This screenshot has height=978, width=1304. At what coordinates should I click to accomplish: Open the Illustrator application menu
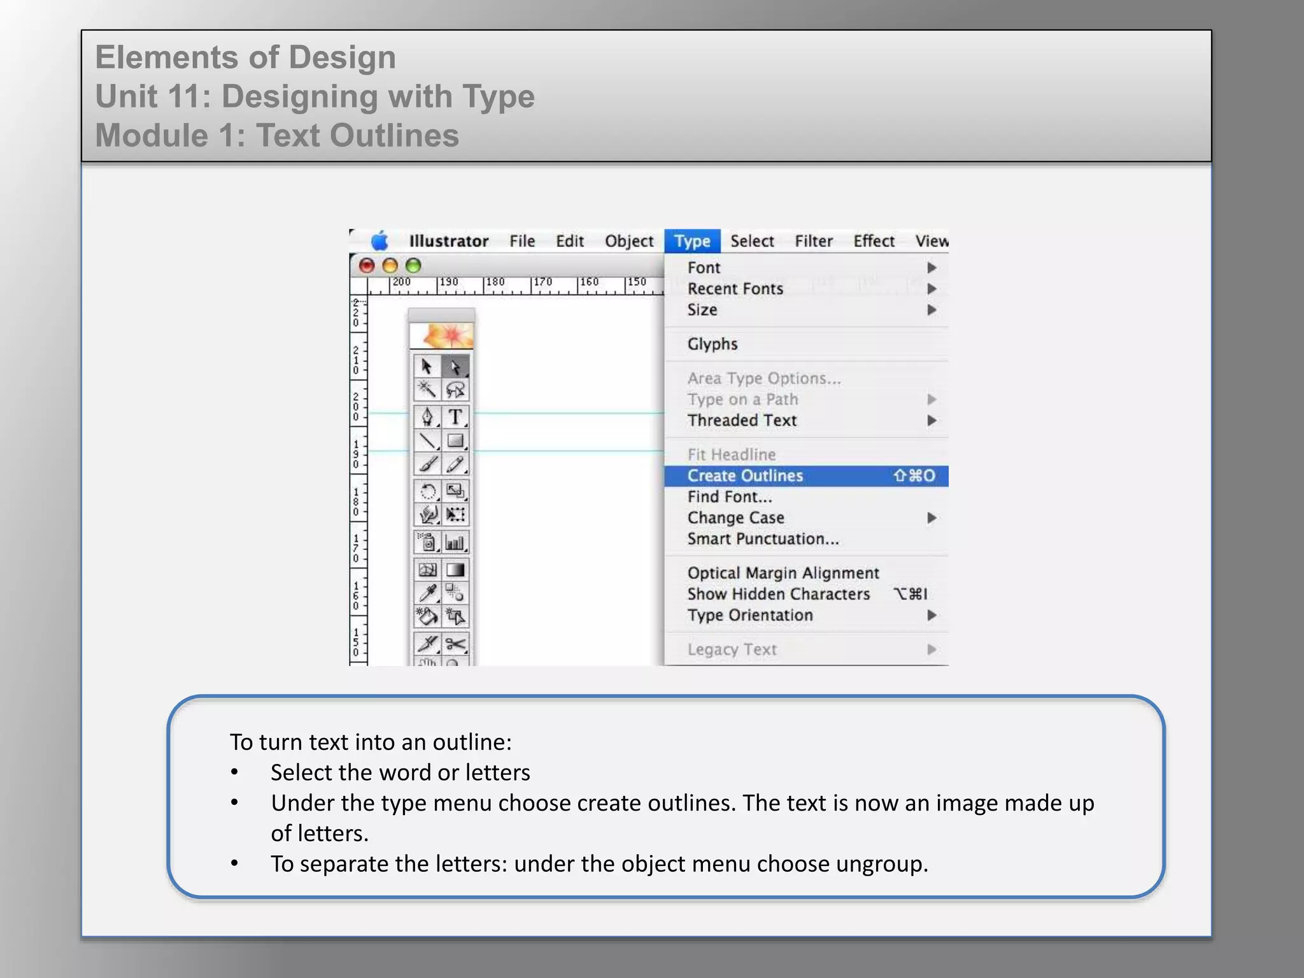coord(449,241)
